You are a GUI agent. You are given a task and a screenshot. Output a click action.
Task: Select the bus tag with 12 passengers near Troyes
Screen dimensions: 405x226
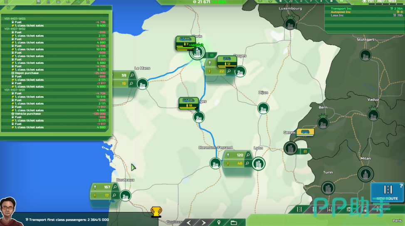pyautogui.click(x=227, y=61)
